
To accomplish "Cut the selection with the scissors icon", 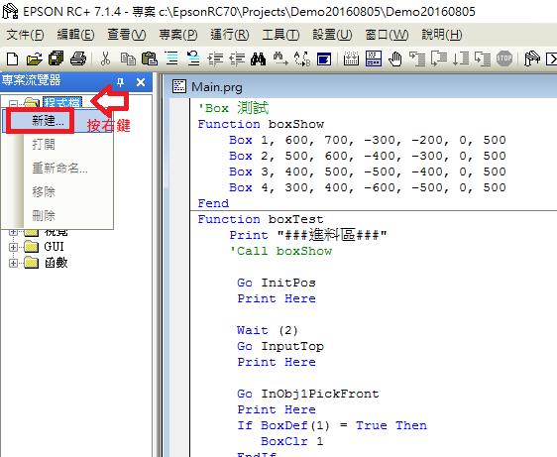I will pos(105,58).
